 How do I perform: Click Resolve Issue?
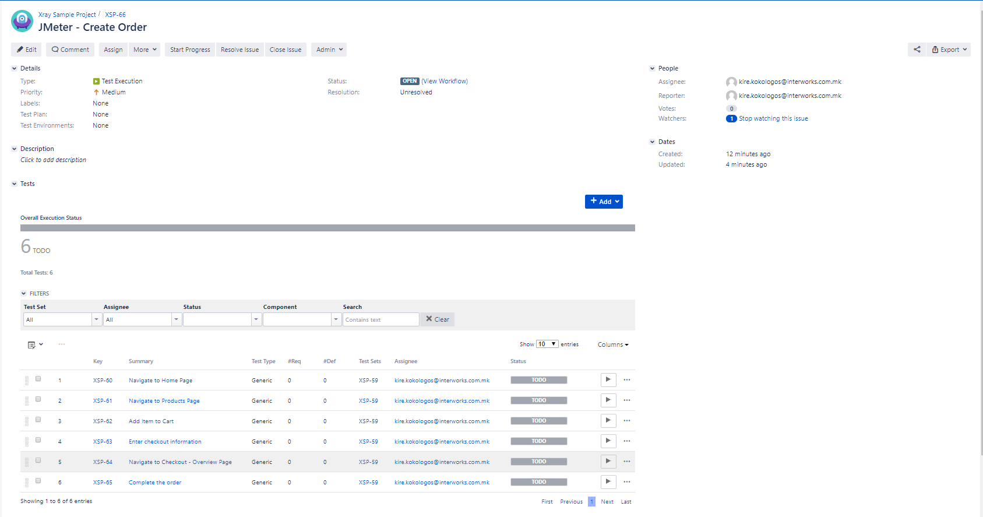click(x=239, y=50)
